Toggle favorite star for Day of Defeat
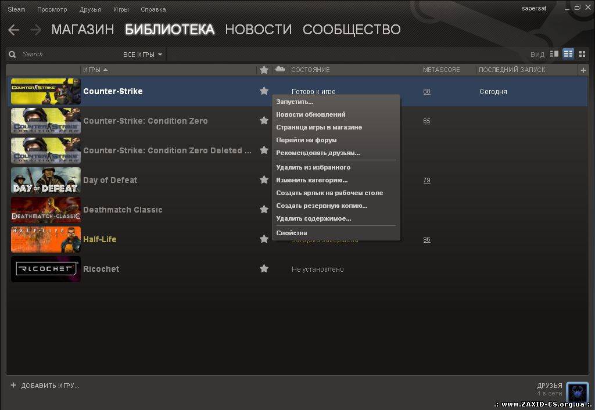 point(264,179)
